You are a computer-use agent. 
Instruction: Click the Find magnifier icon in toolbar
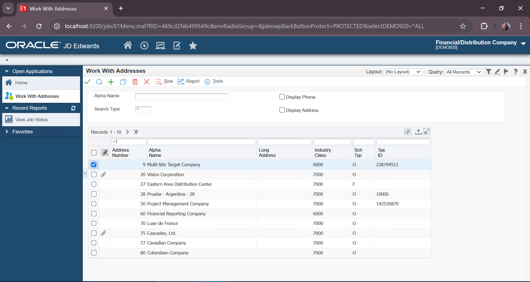pyautogui.click(x=99, y=82)
